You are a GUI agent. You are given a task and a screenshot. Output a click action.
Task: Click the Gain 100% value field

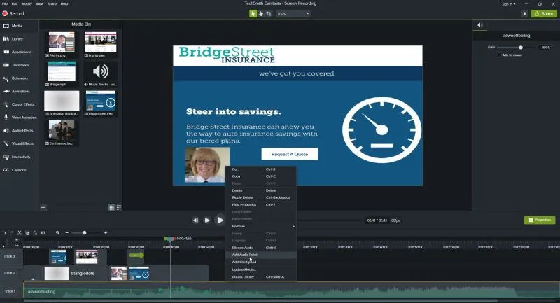tap(547, 48)
